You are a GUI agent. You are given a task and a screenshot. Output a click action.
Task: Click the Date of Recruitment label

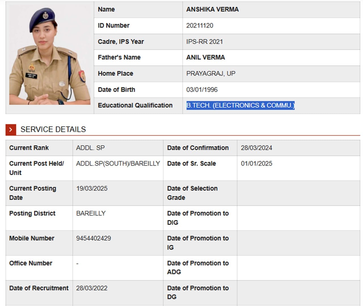point(39,288)
